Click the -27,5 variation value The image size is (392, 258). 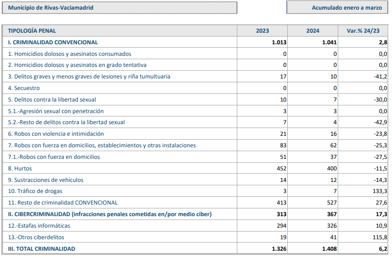pyautogui.click(x=380, y=157)
